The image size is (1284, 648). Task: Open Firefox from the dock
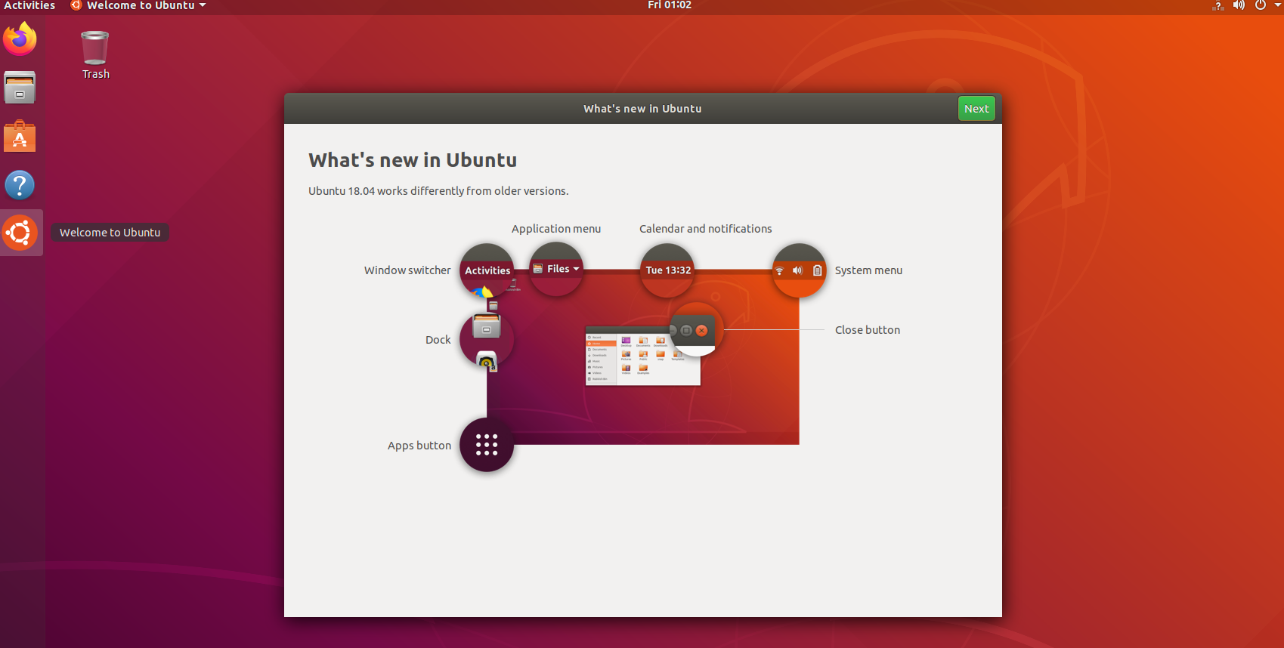coord(20,39)
